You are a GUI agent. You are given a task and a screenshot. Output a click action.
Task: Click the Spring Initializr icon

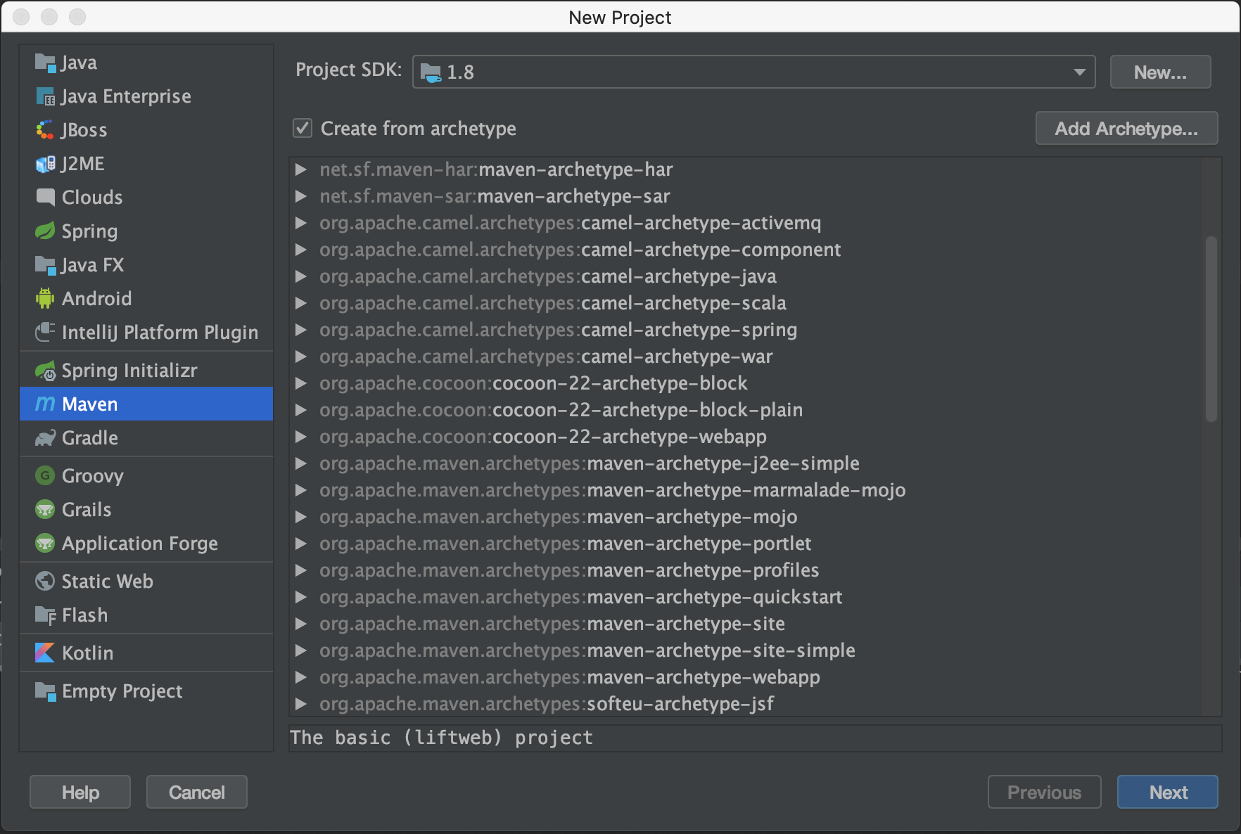click(x=46, y=371)
